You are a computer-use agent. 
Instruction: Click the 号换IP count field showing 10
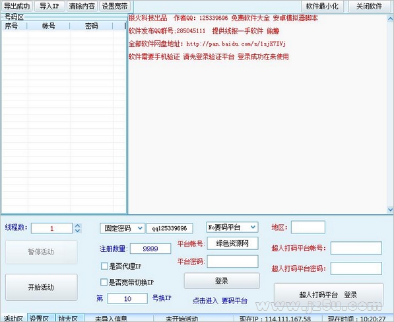(127, 299)
